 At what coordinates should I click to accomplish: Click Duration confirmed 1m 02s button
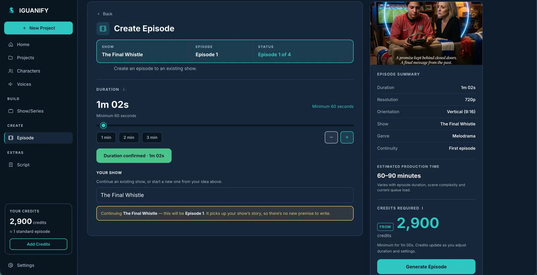(x=134, y=156)
